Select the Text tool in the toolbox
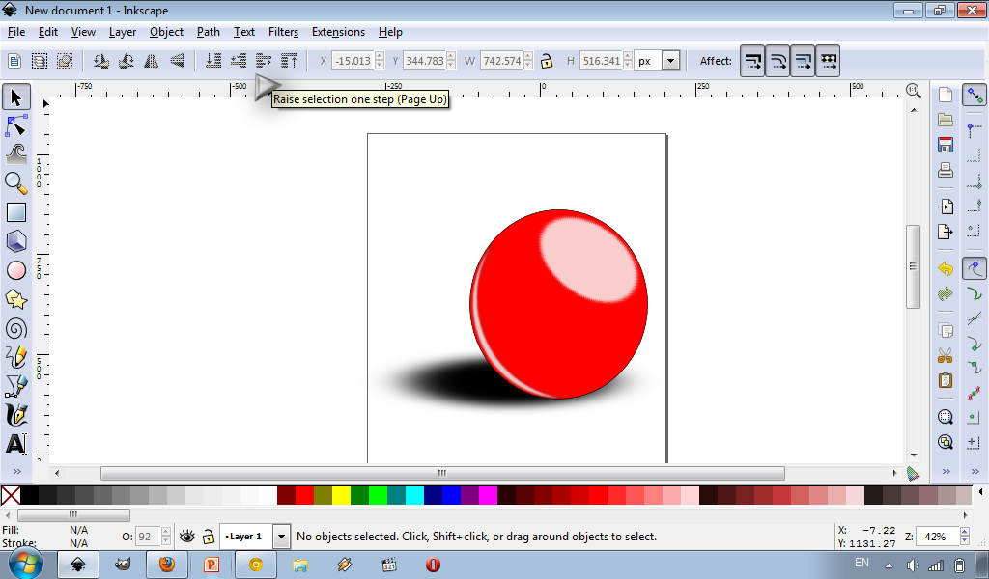This screenshot has width=989, height=579. (x=16, y=445)
